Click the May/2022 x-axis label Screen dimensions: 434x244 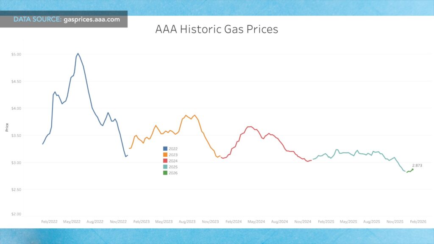click(x=72, y=222)
